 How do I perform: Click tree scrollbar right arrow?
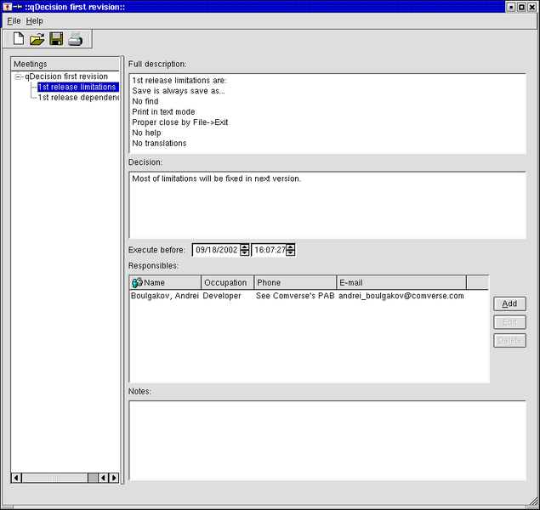[x=114, y=478]
